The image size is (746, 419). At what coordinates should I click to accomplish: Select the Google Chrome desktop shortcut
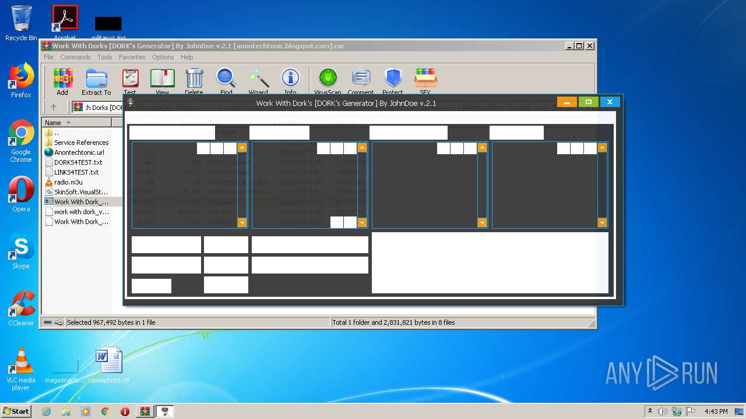[x=21, y=141]
